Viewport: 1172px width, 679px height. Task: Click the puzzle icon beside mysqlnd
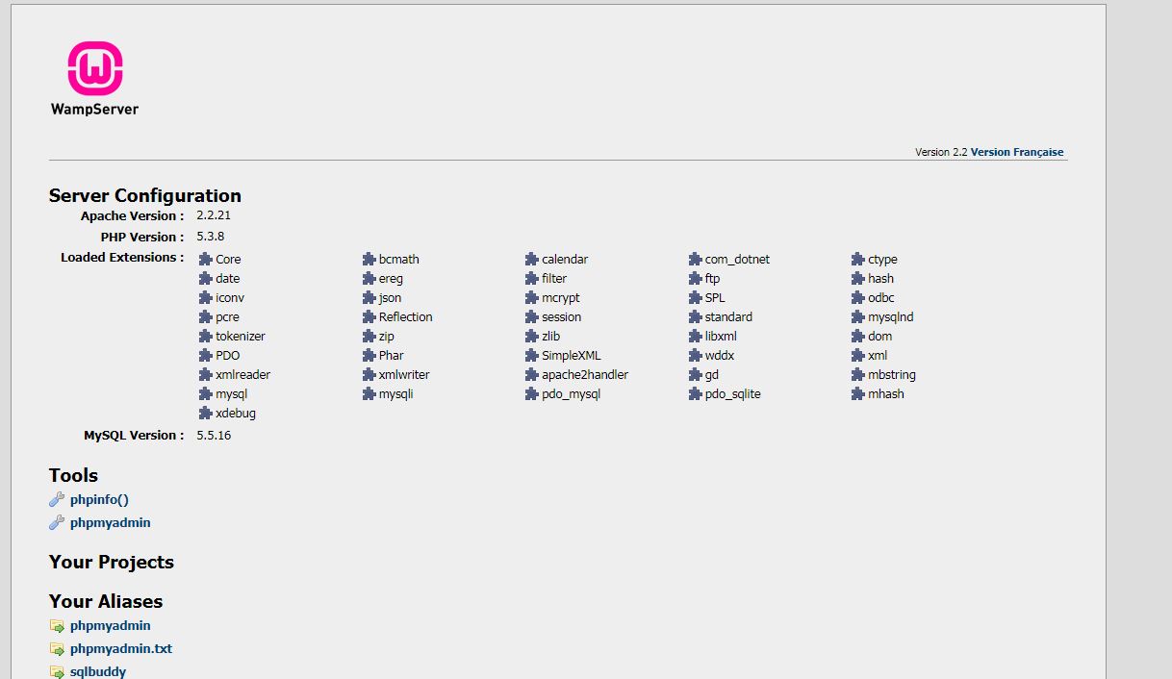pyautogui.click(x=858, y=317)
